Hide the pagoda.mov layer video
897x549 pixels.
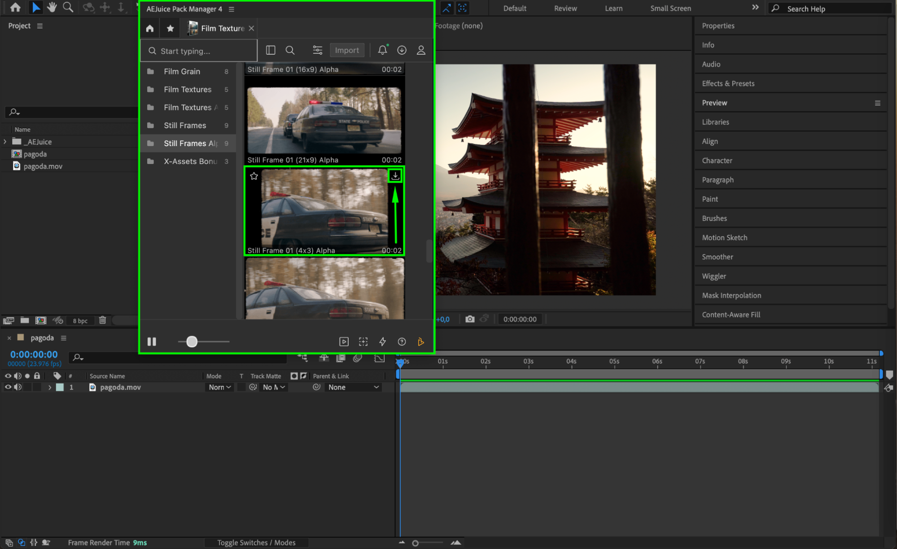tap(8, 387)
